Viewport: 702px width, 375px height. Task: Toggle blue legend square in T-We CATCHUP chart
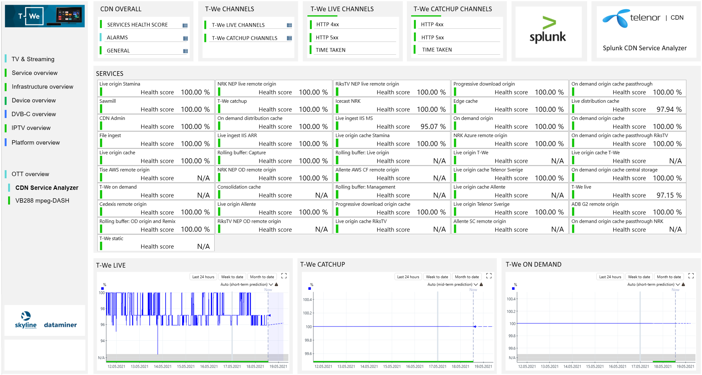pos(310,288)
